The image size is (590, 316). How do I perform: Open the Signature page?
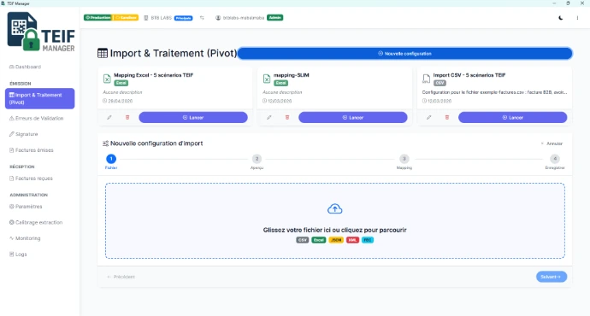[x=23, y=134]
